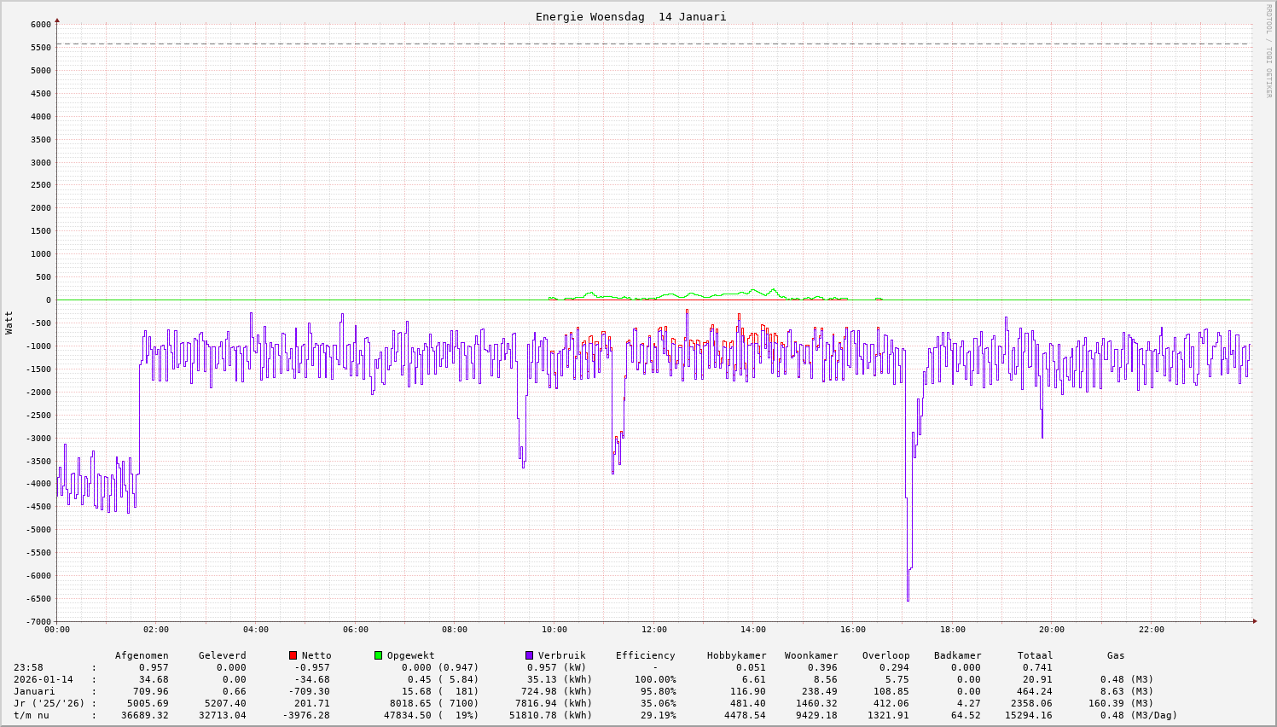Click the -7000 y-axis tick label

point(38,621)
